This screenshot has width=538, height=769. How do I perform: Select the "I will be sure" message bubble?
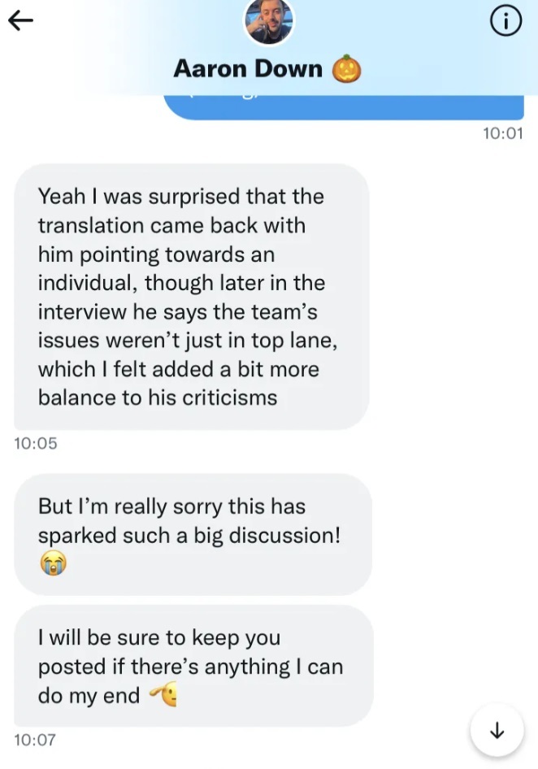pos(193,667)
